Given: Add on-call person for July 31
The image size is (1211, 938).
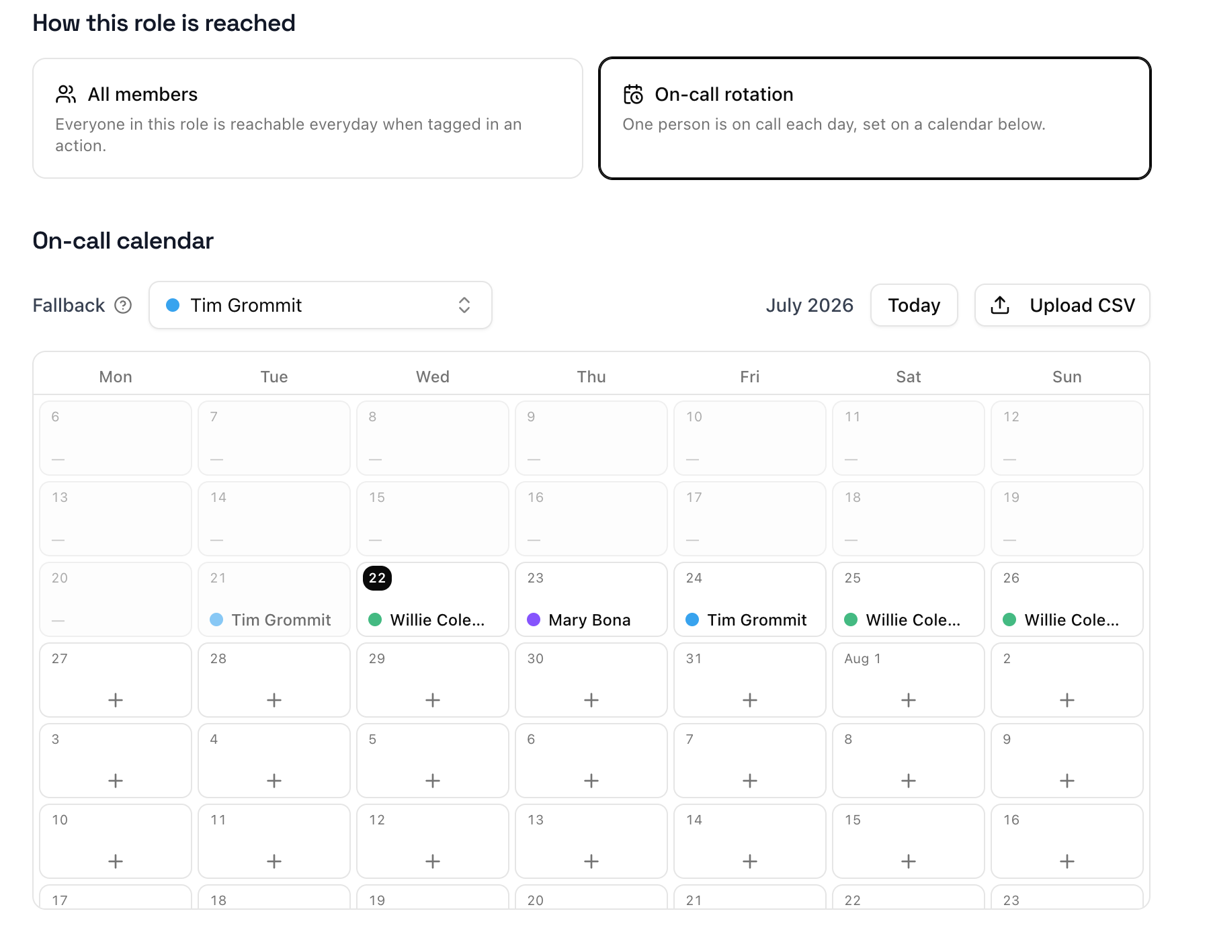Looking at the screenshot, I should [x=750, y=700].
